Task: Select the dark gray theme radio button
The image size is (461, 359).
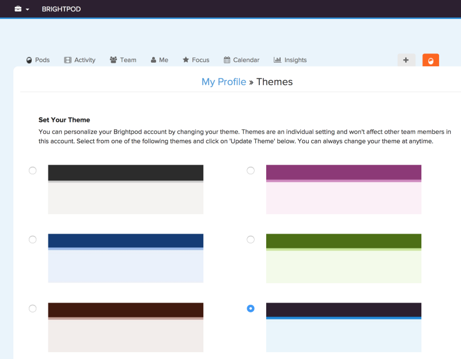Action: 33,170
